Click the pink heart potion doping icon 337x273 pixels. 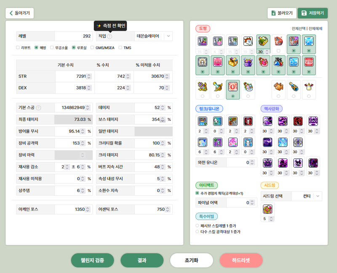click(263, 62)
